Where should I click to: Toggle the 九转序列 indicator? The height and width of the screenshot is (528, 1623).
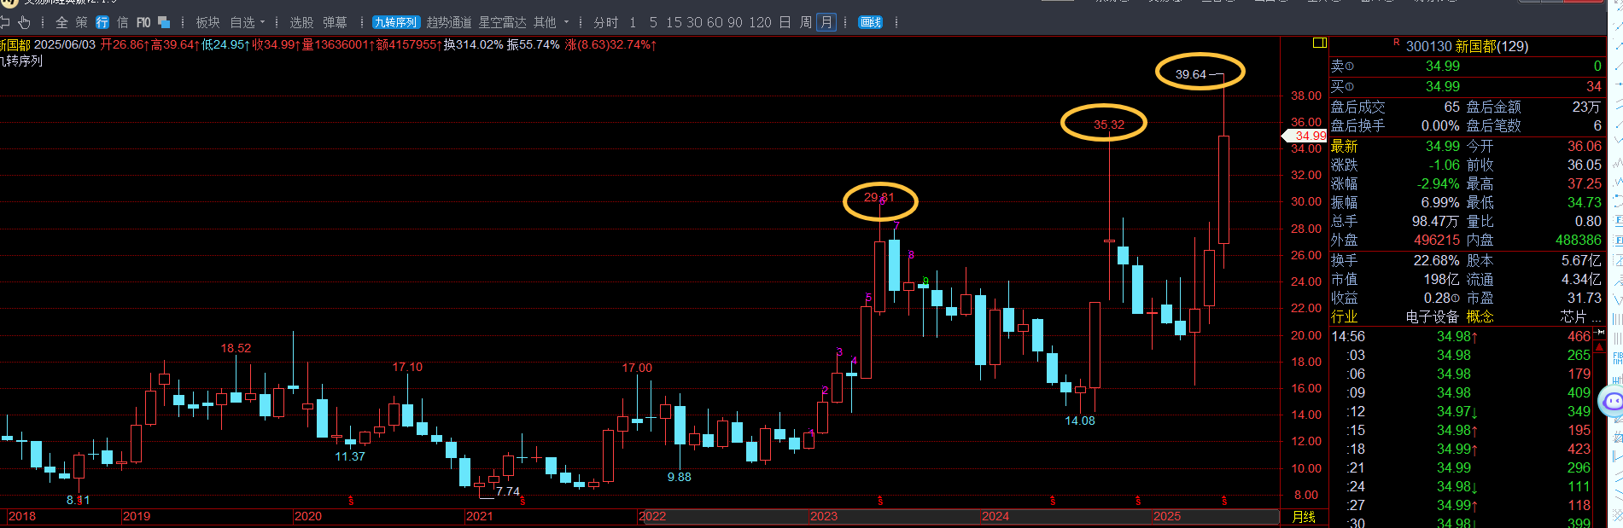pyautogui.click(x=396, y=22)
